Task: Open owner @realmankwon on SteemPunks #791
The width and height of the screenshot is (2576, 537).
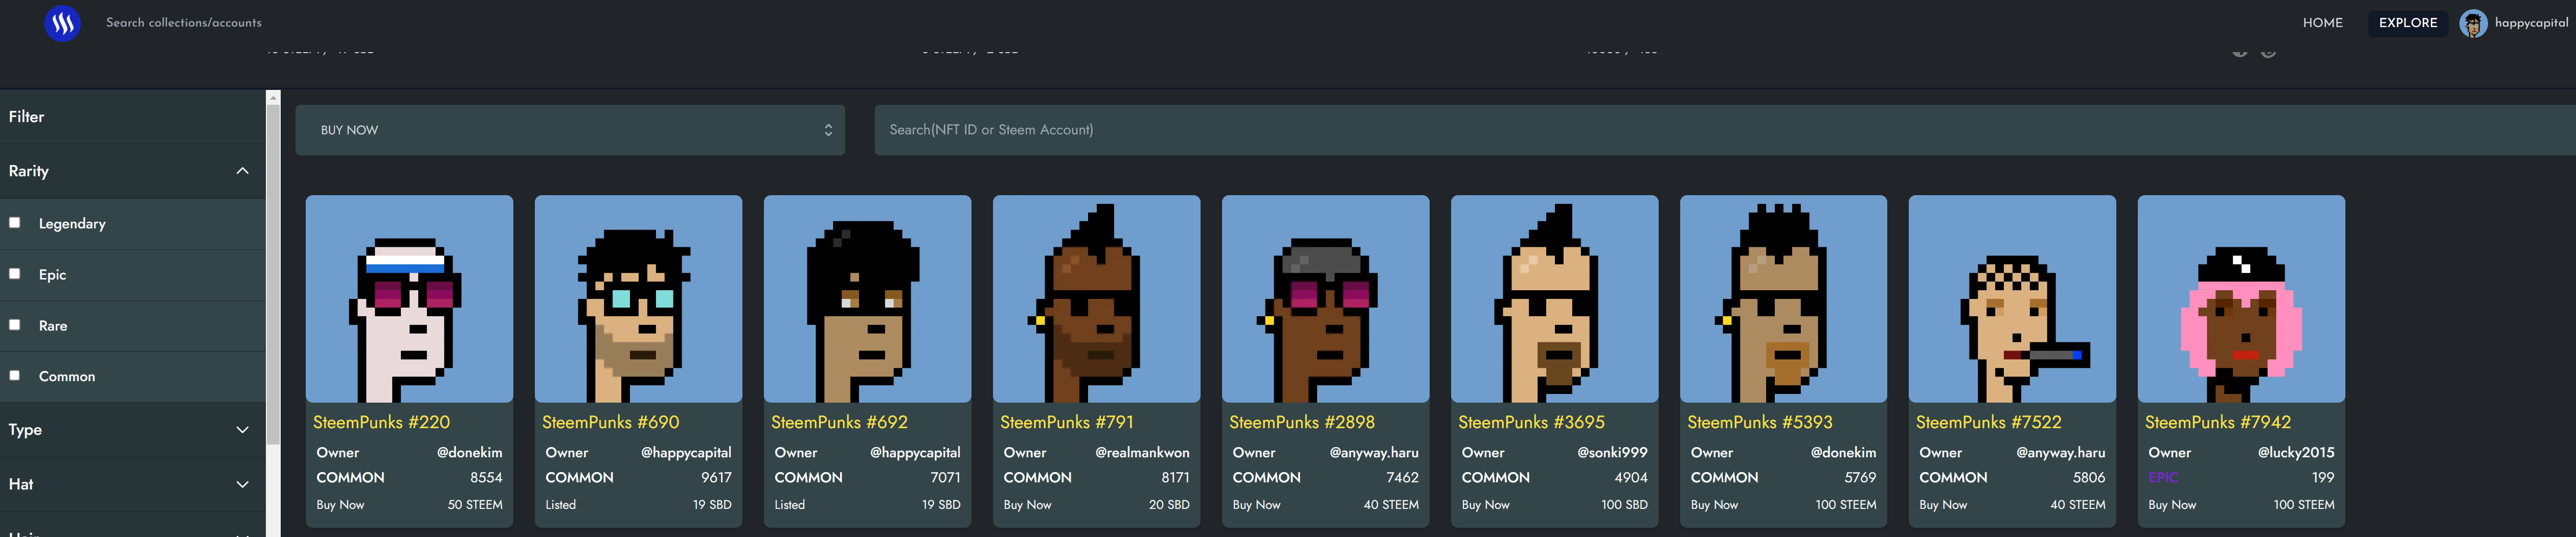Action: coord(1142,453)
